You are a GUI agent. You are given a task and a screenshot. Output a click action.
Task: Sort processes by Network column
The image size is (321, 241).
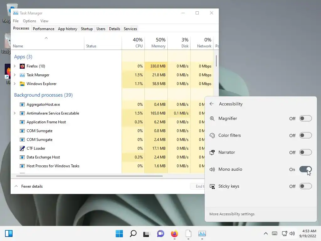(x=202, y=43)
